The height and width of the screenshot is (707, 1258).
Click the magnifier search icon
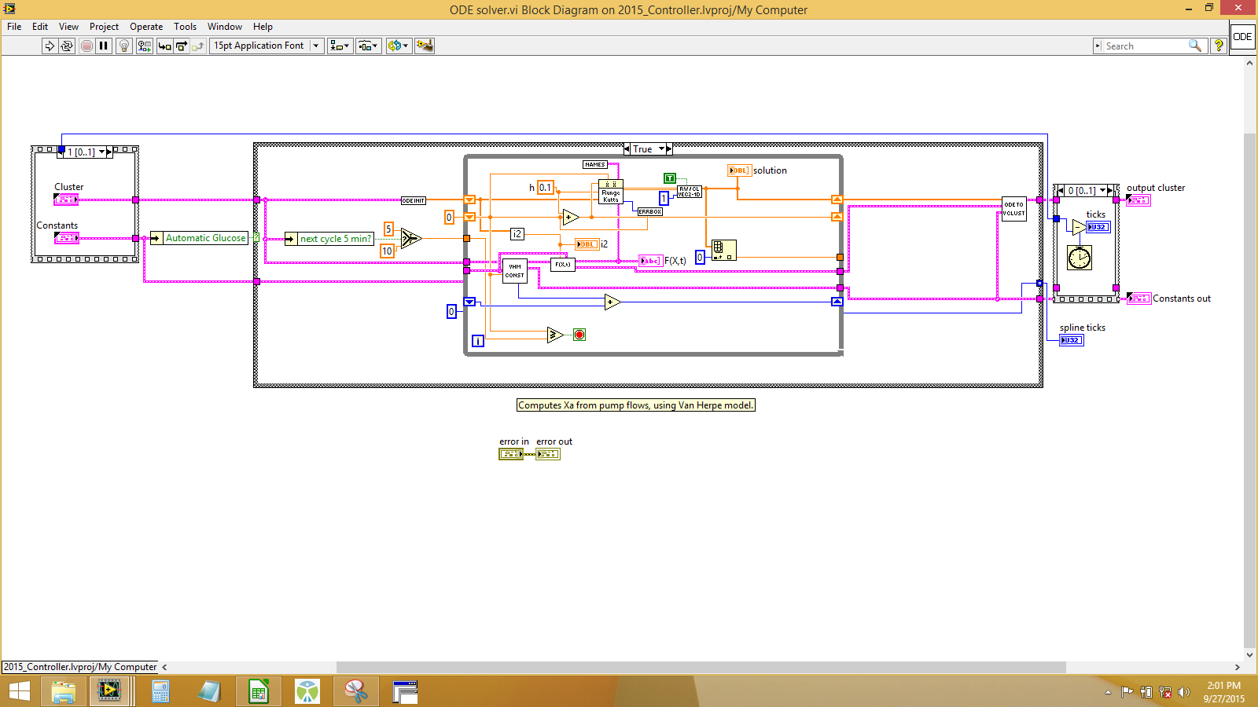tap(1194, 46)
